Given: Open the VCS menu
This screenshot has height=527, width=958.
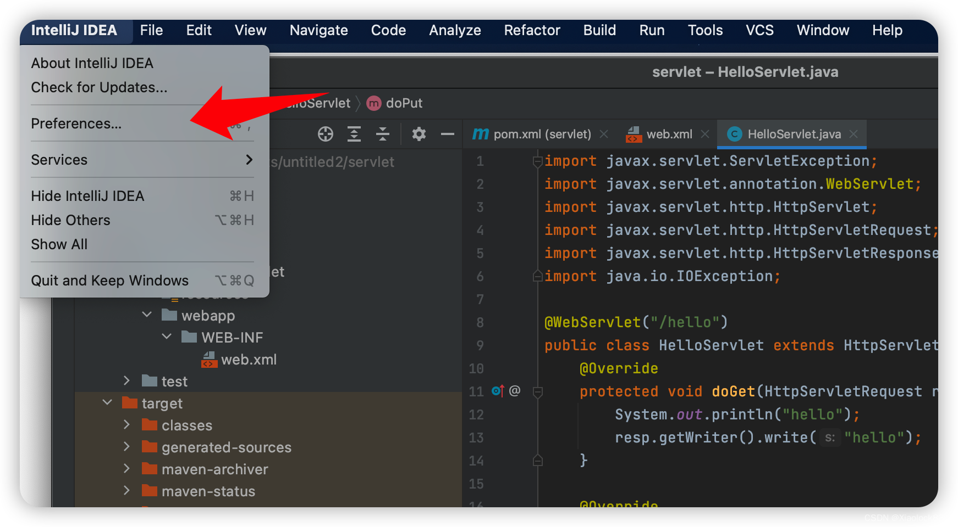Looking at the screenshot, I should coord(759,30).
